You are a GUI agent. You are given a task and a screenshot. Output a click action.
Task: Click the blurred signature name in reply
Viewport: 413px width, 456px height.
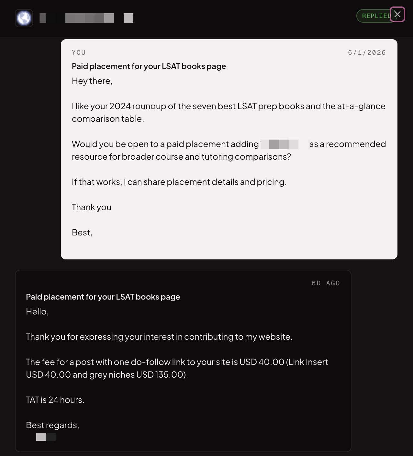click(46, 437)
